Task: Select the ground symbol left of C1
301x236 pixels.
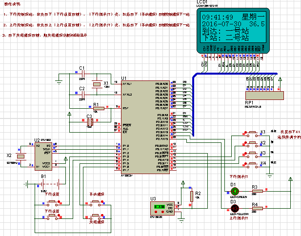Action: [59, 82]
